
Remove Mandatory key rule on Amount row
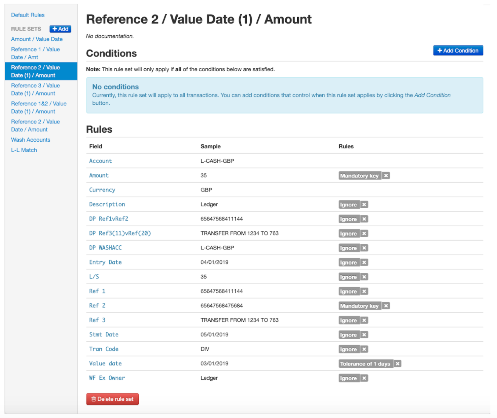386,176
